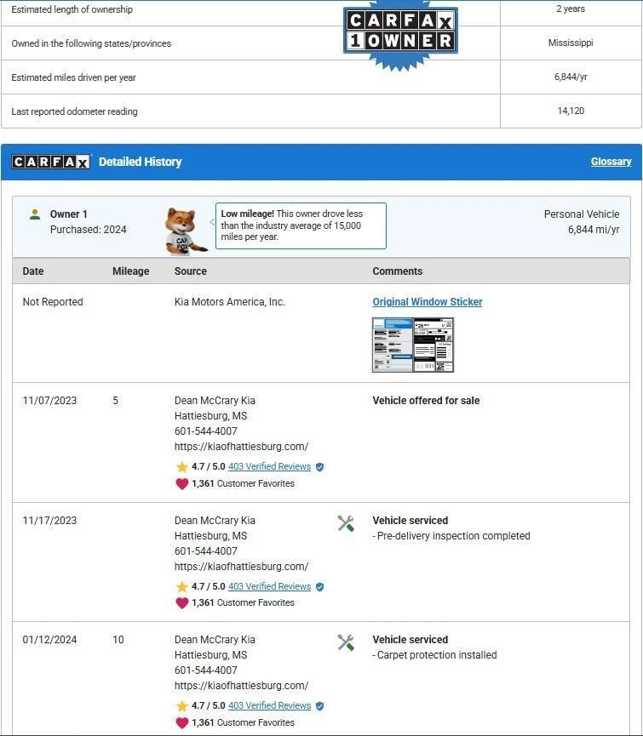Screen dimensions: 643x736
Task: Click the star rating icon in 11/07/2023 entry
Action: pos(181,467)
